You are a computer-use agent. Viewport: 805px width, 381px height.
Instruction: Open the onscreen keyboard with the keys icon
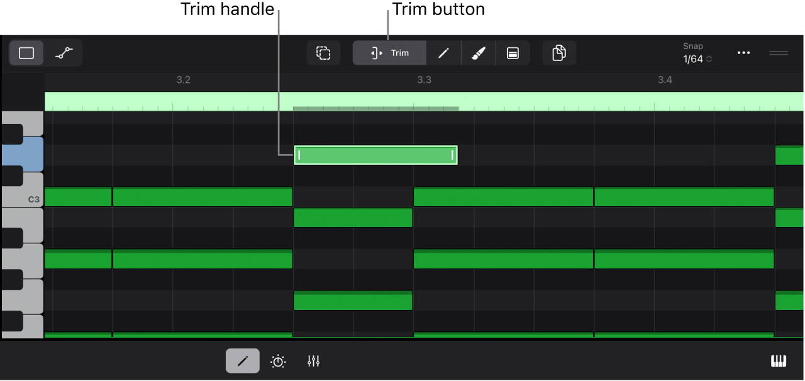[x=779, y=361]
